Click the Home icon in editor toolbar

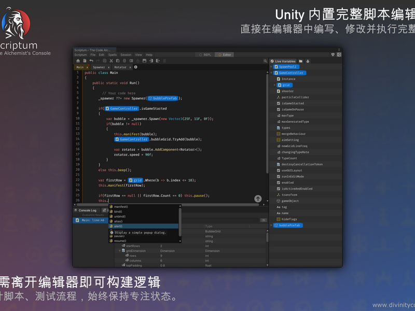78,61
